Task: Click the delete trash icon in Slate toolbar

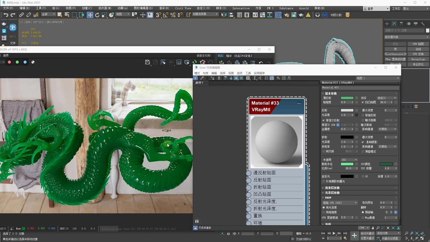Action: tap(219, 78)
